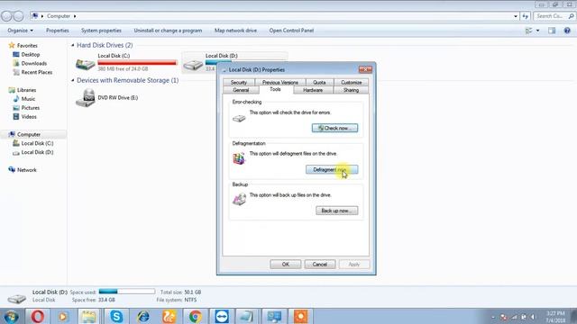Open Opera browser from taskbar
Screen dimensions: 577x324
[x=37, y=316]
